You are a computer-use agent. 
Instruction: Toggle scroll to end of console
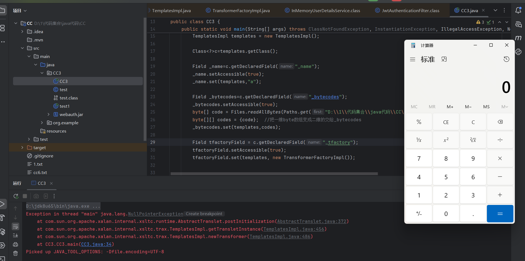[15, 235]
